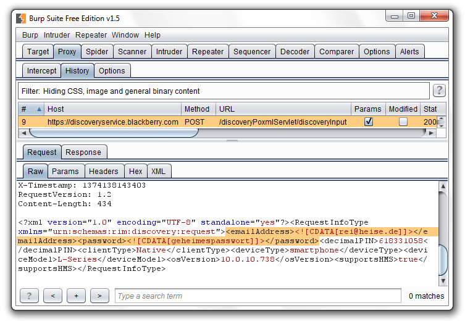Screen dimensions: 465x324
Task: Sort by the Method column header
Action: coord(198,109)
